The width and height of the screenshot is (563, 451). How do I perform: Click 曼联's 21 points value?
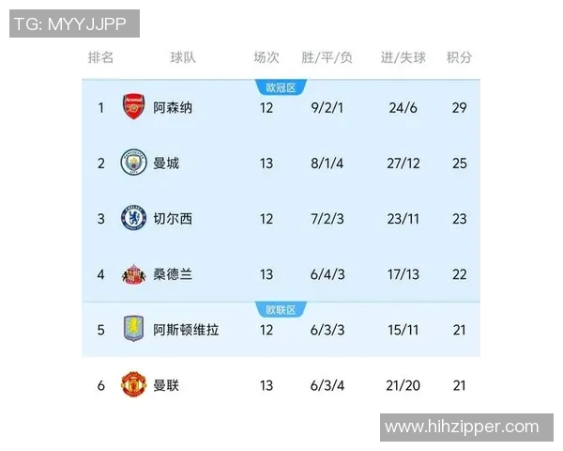[x=459, y=385]
